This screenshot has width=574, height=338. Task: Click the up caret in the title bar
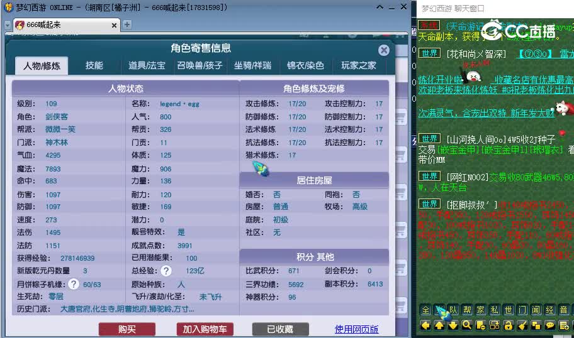click(x=380, y=7)
